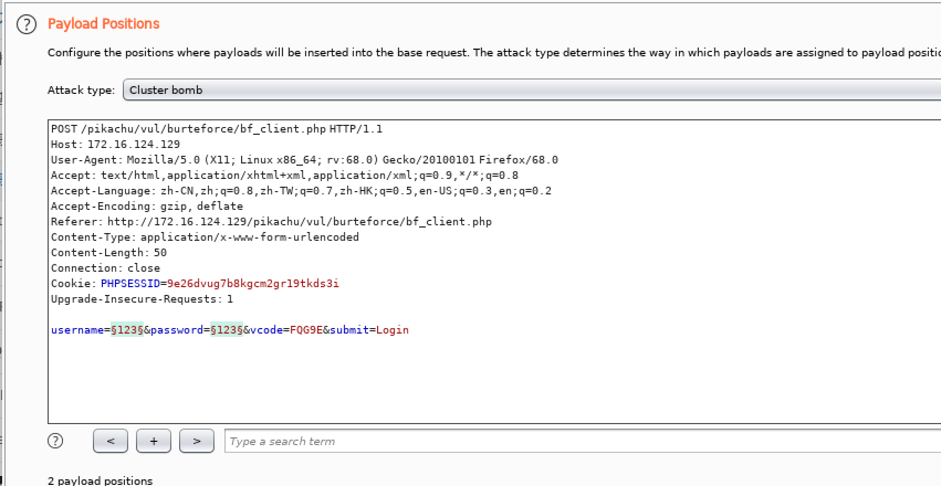Viewport: 941px width, 486px height.
Task: Click inside the User-Agent header line
Action: coord(304,160)
